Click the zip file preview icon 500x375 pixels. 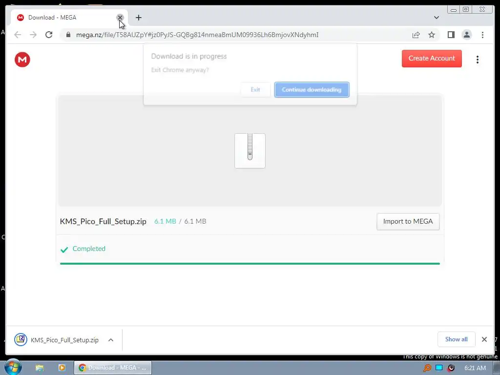point(250,151)
